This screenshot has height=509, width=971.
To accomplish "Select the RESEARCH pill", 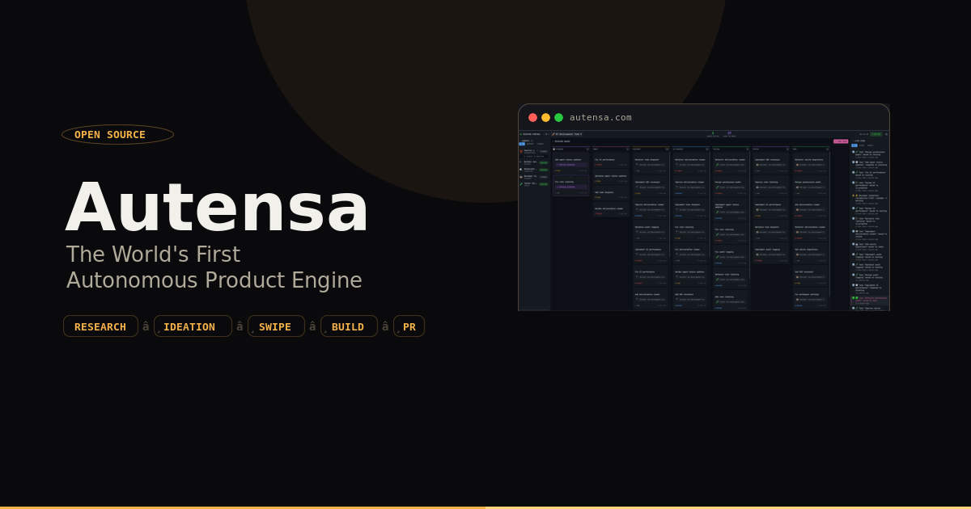I will click(100, 326).
